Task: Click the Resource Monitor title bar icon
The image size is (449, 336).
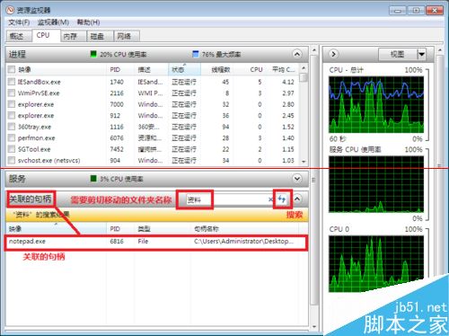Action: coord(10,10)
